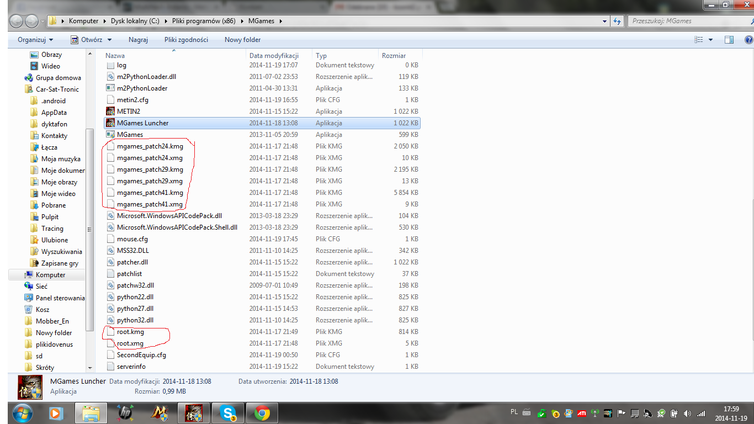Expand the breadcrumb arrow after Dysk lokalny (C:)
The image size is (754, 424).
tap(165, 21)
